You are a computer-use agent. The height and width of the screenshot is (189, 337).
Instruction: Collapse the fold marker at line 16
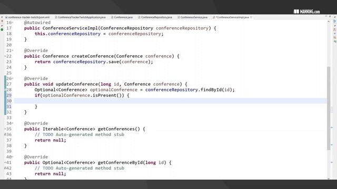coord(13,23)
